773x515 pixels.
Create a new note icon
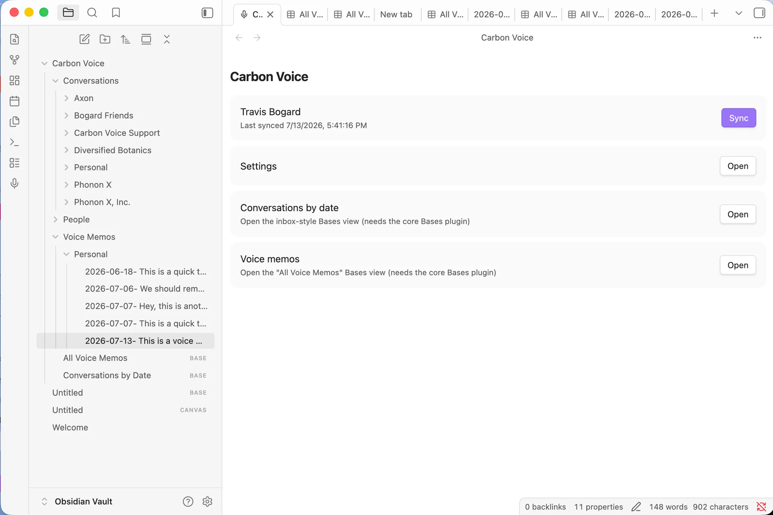coord(85,39)
